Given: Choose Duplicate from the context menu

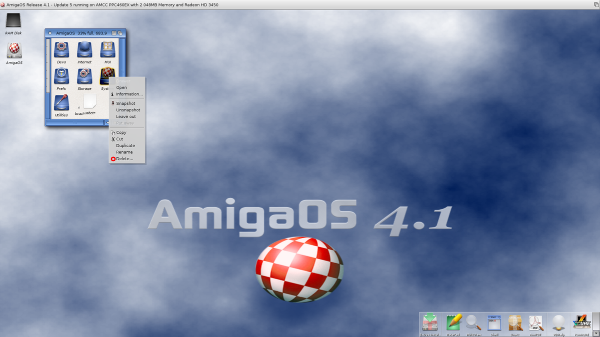Looking at the screenshot, I should click(x=125, y=146).
